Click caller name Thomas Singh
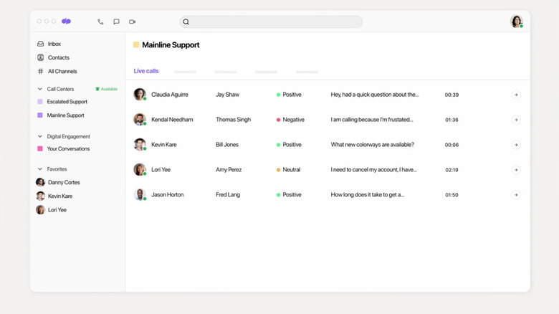559x314 pixels. (233, 120)
